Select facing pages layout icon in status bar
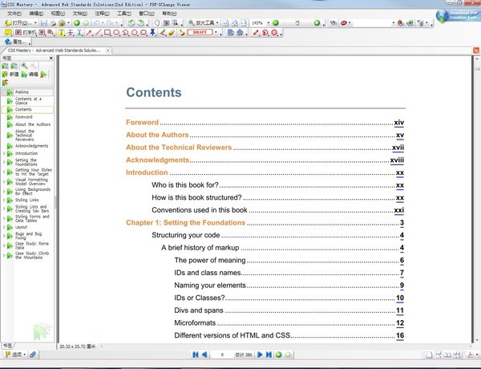This screenshot has width=481, height=369. [448, 355]
